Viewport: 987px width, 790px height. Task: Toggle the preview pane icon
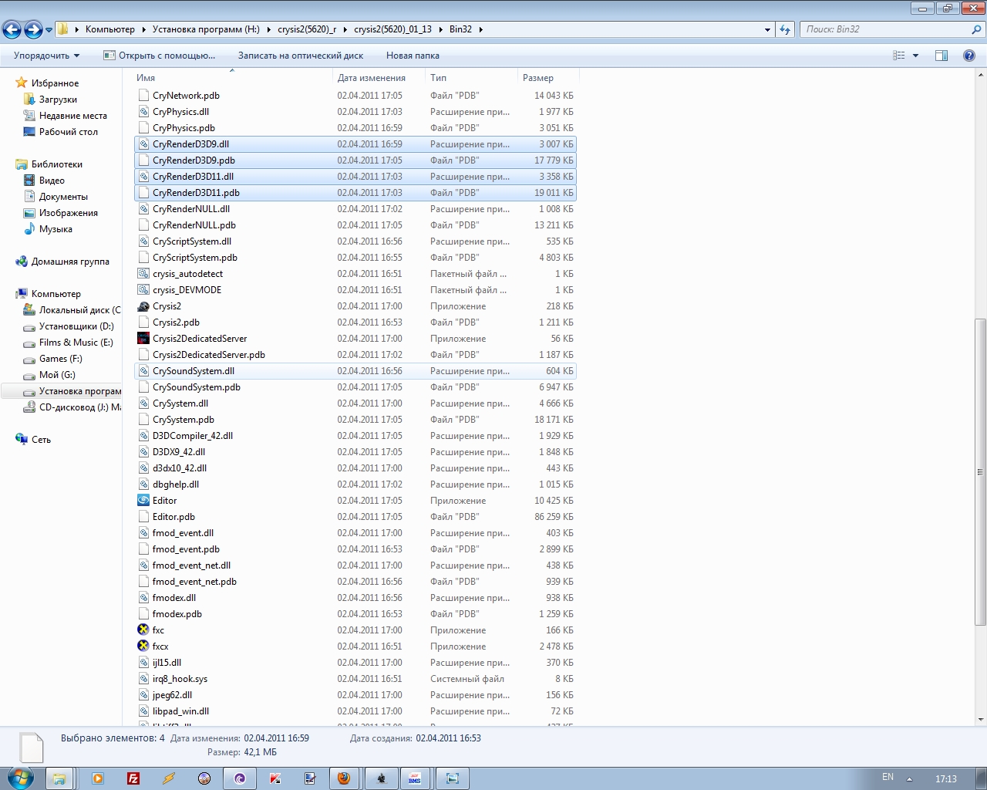point(942,56)
